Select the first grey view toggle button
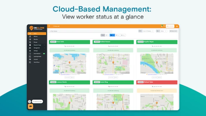Screen dimensions: 206x116 pyautogui.click(x=103, y=35)
